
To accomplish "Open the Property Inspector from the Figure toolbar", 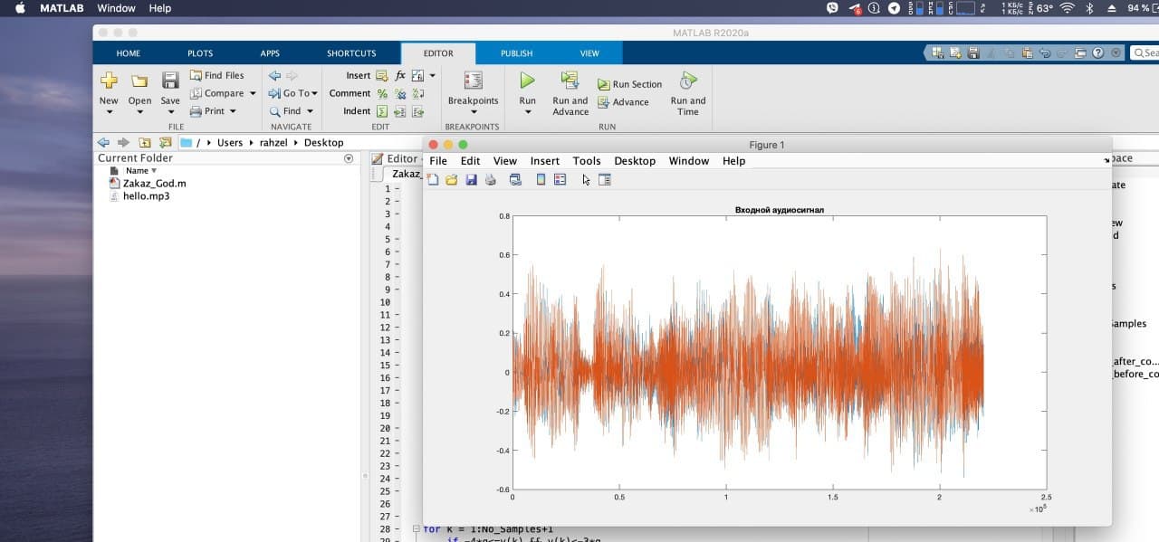I will click(605, 180).
